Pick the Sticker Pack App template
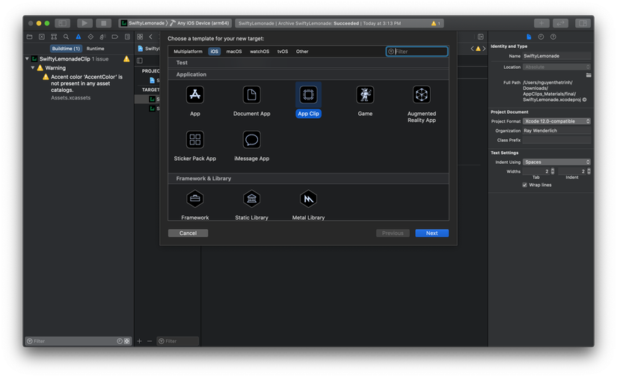Screen dimensions: 617x377 195,140
